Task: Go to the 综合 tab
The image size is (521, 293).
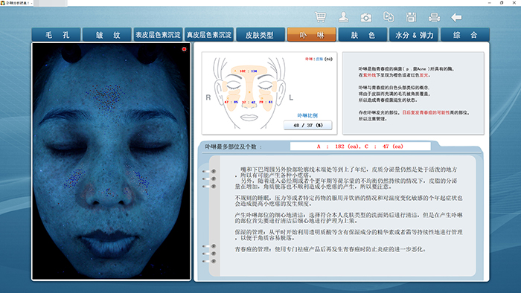Action: pyautogui.click(x=465, y=35)
